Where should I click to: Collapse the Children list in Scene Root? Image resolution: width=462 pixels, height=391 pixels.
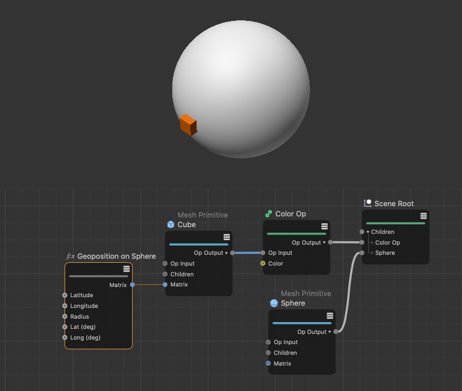point(368,232)
